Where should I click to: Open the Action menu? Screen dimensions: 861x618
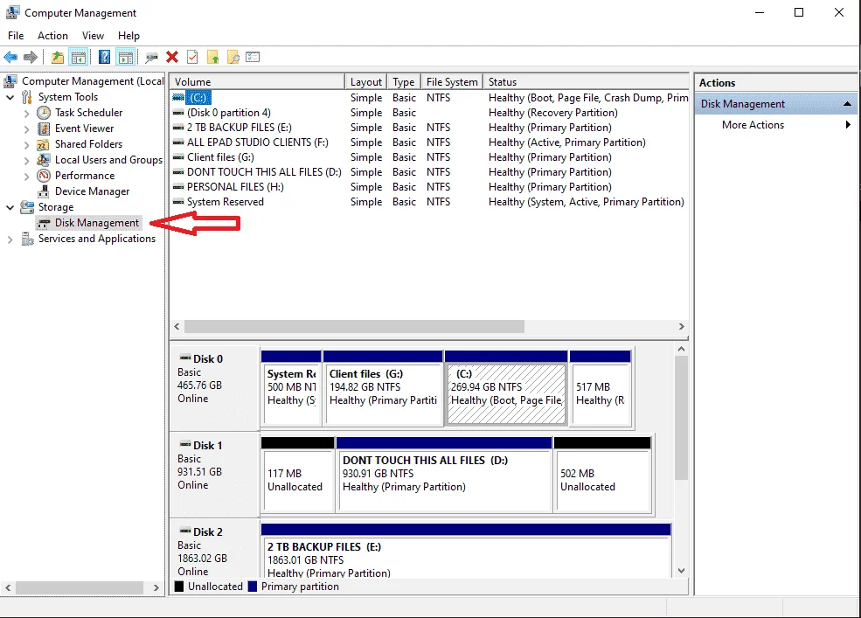(52, 36)
